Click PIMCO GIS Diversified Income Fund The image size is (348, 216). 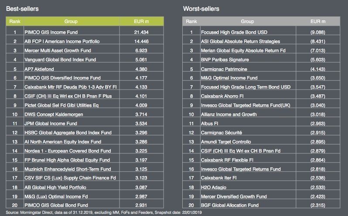click(62, 78)
